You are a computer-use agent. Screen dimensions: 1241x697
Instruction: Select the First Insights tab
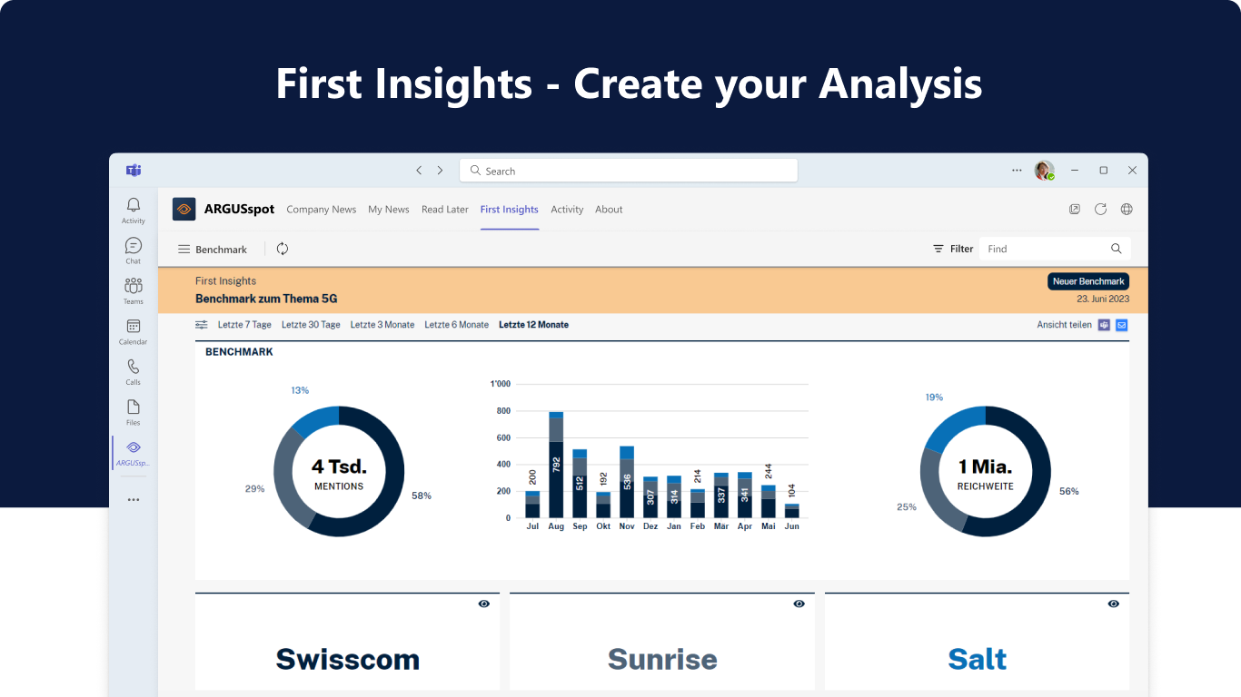510,210
